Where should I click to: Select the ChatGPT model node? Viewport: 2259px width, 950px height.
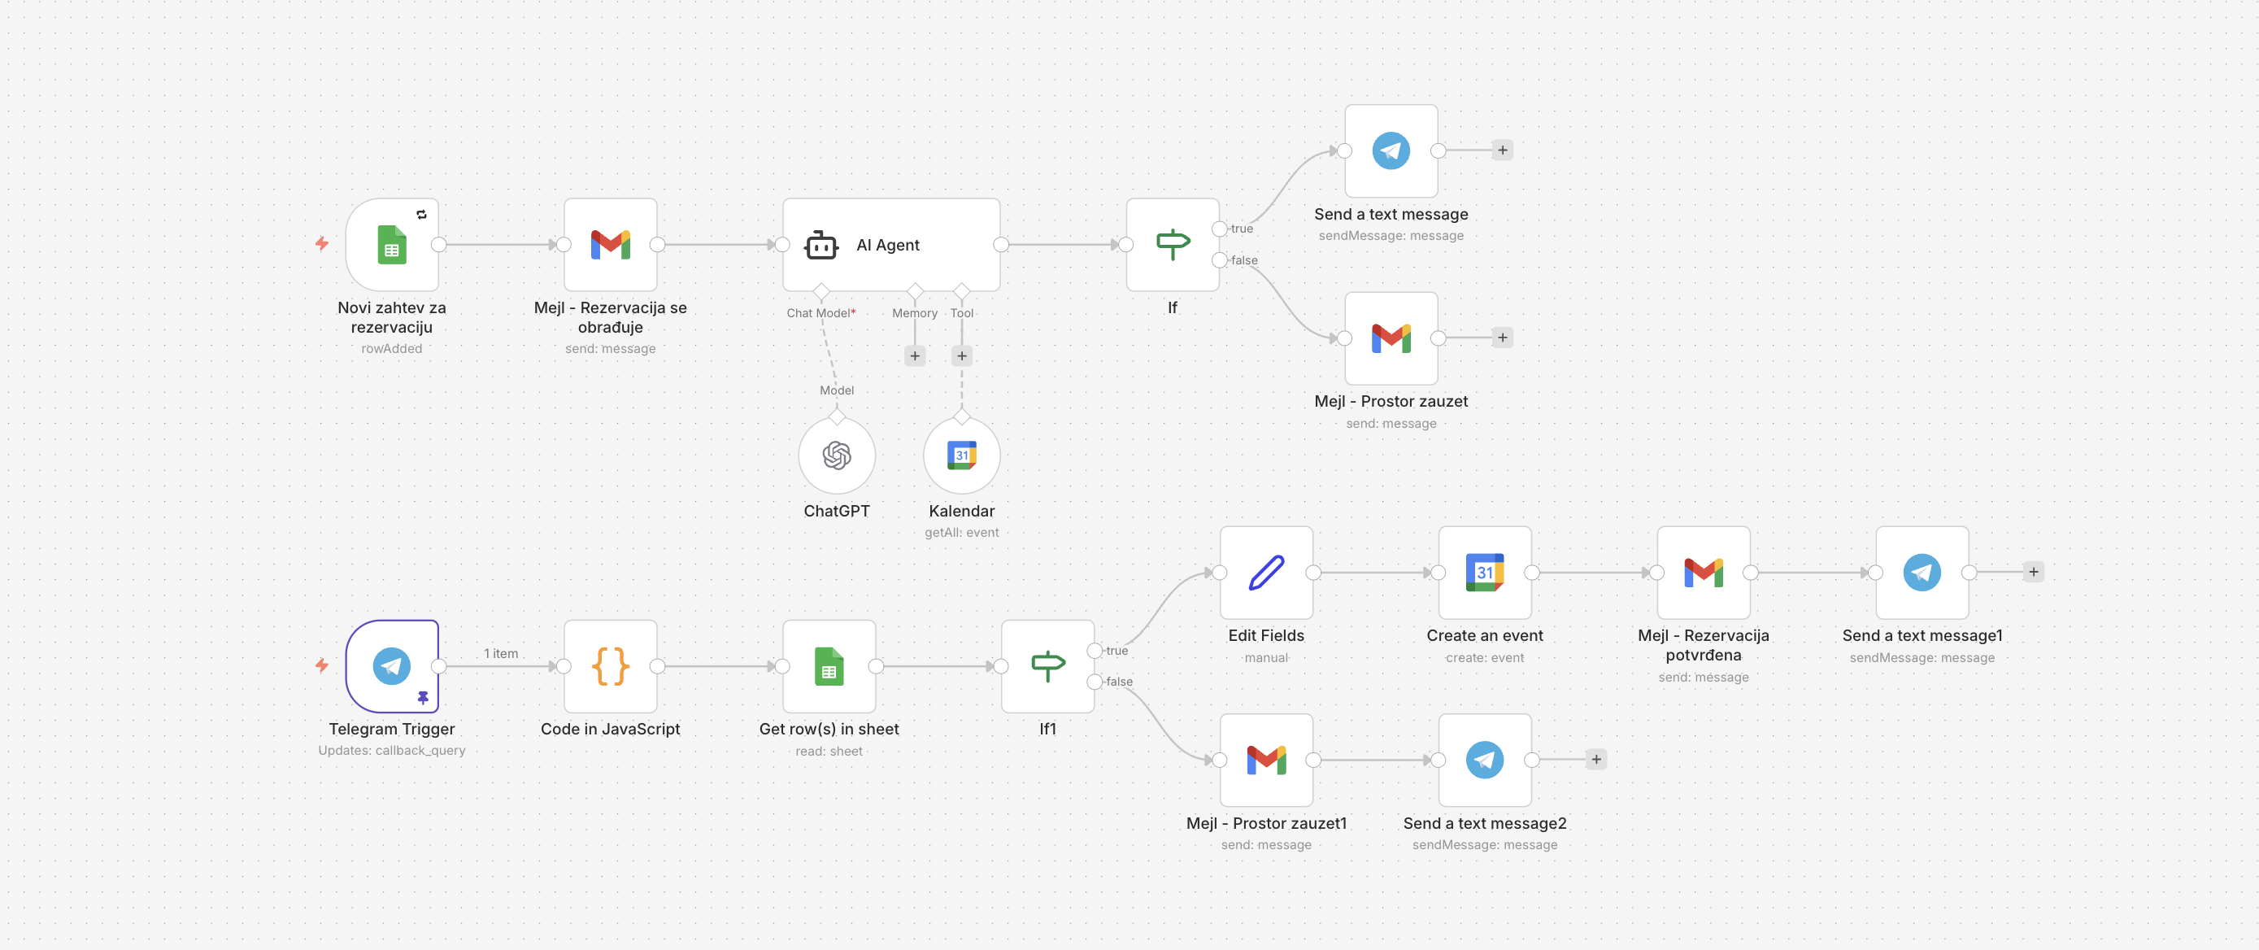coord(837,455)
